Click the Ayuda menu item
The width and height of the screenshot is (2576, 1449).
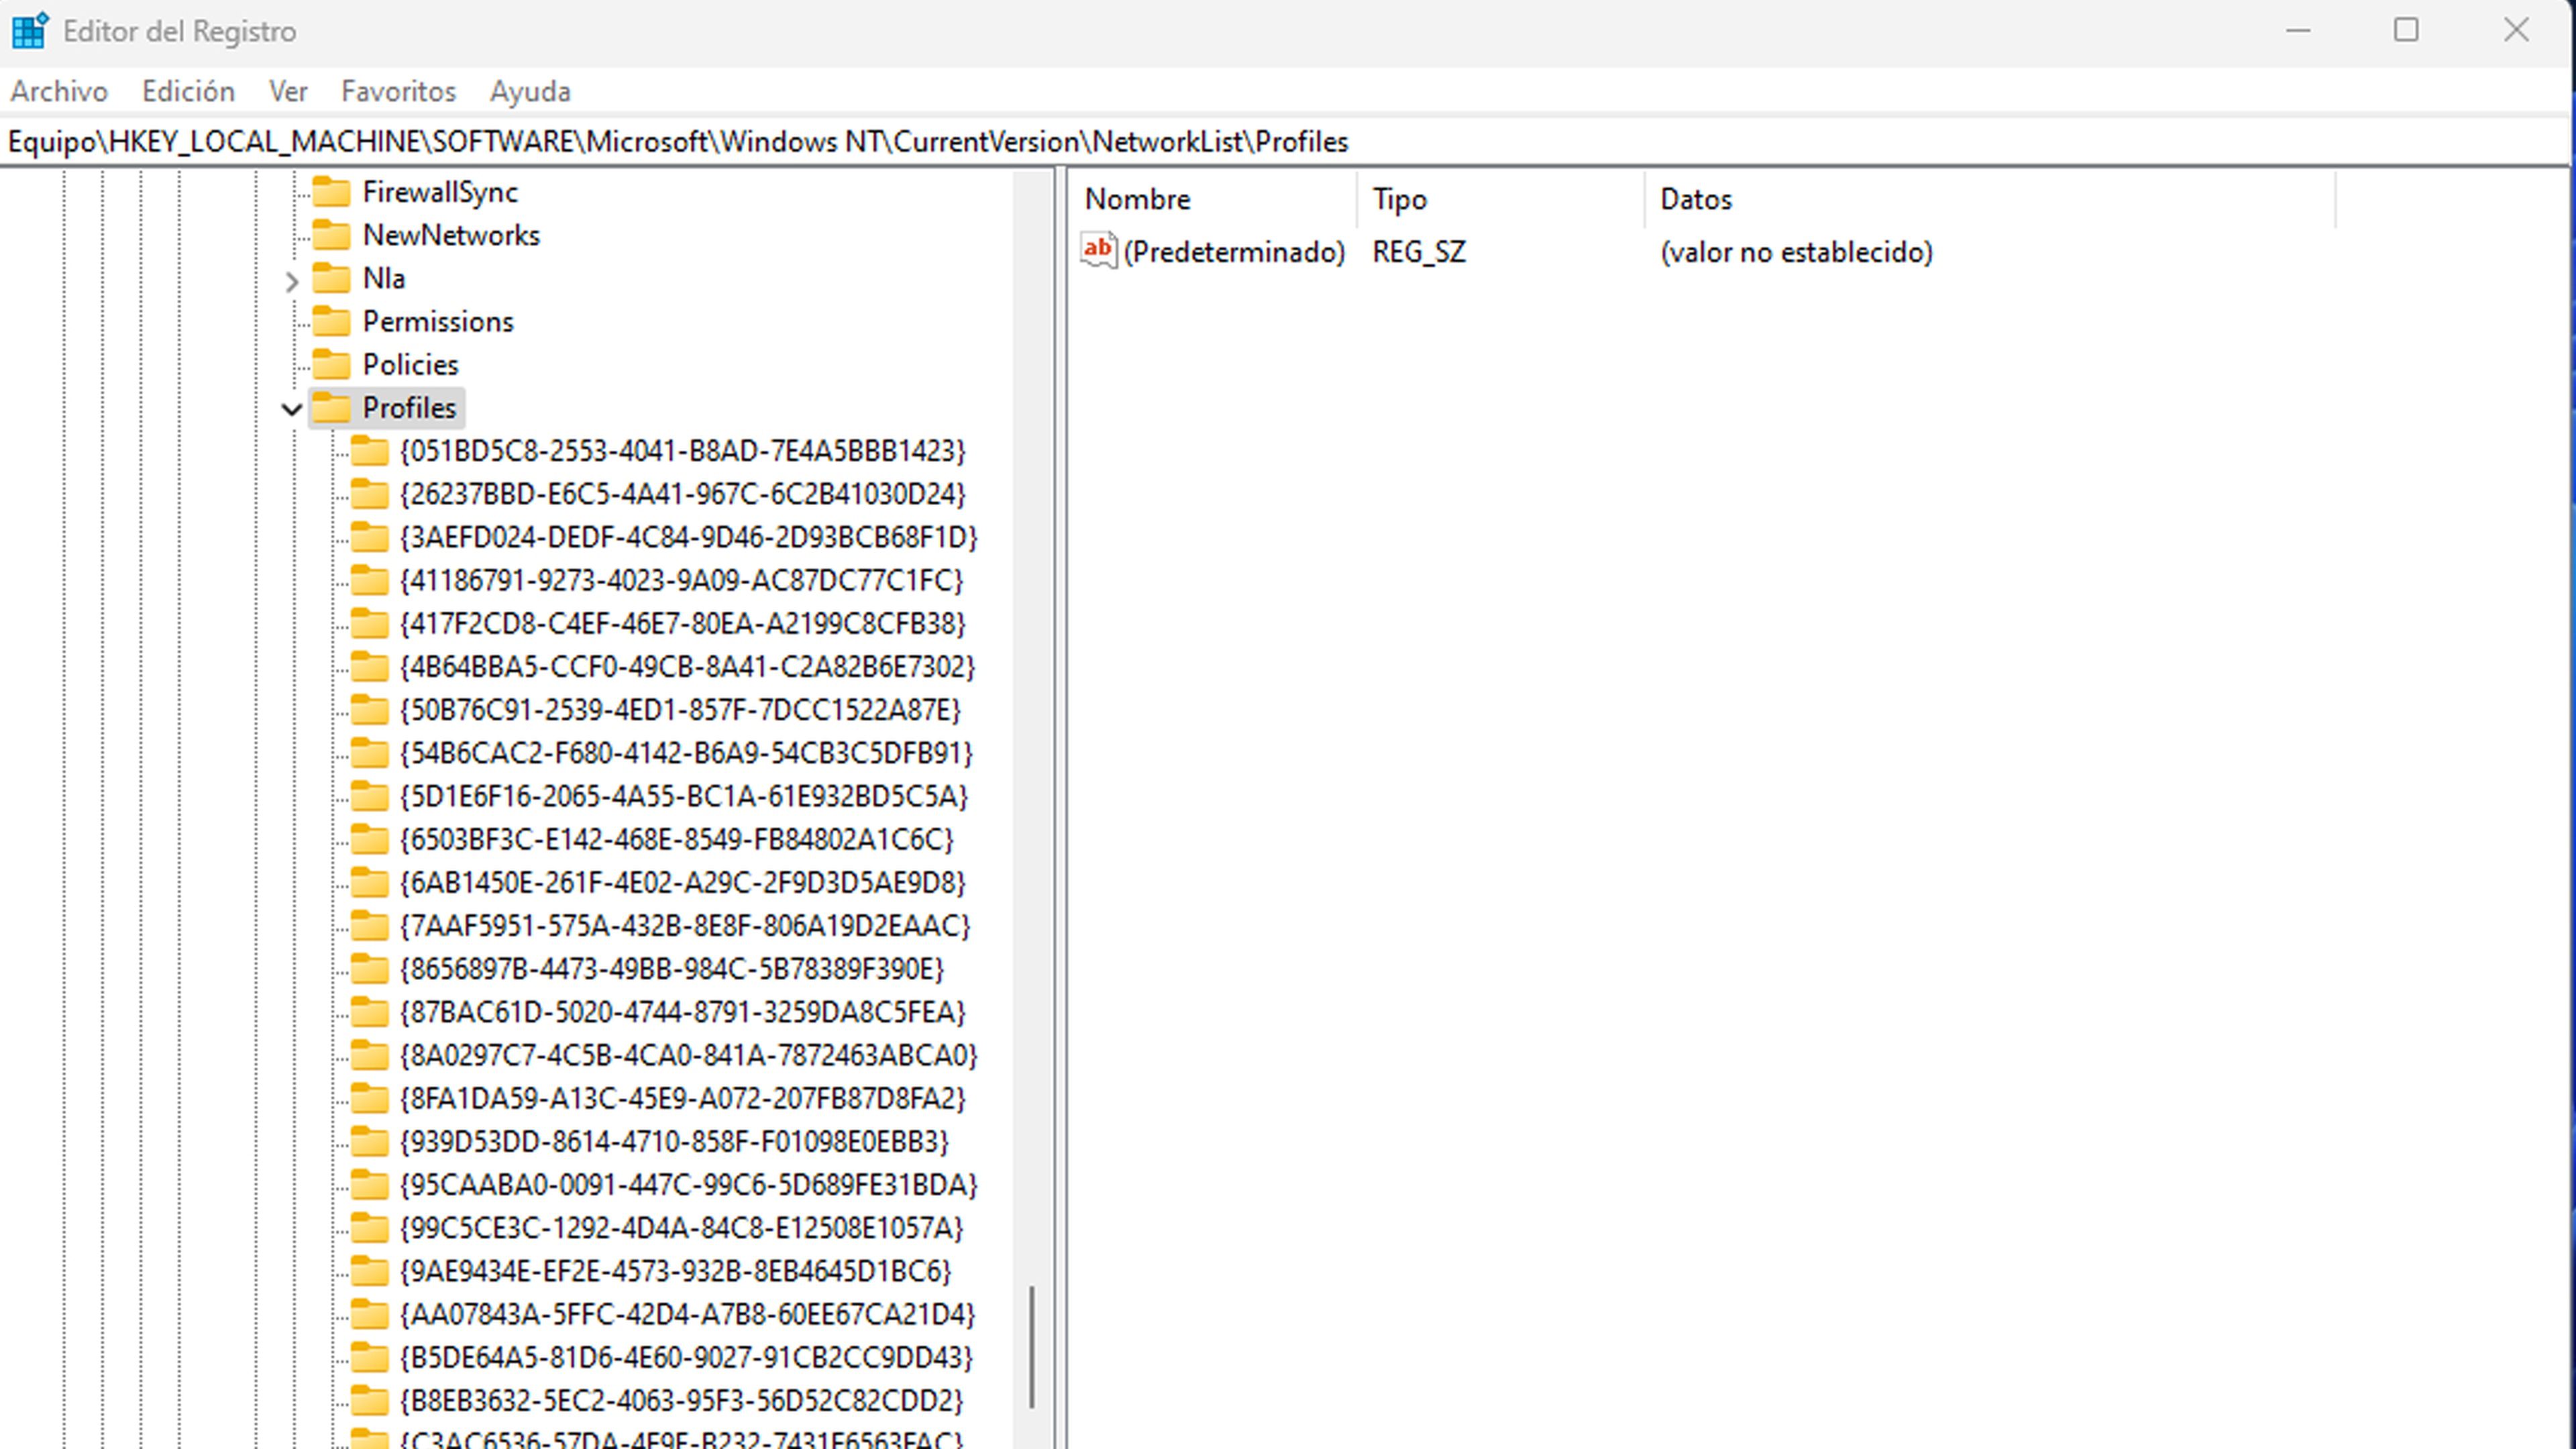[x=529, y=91]
